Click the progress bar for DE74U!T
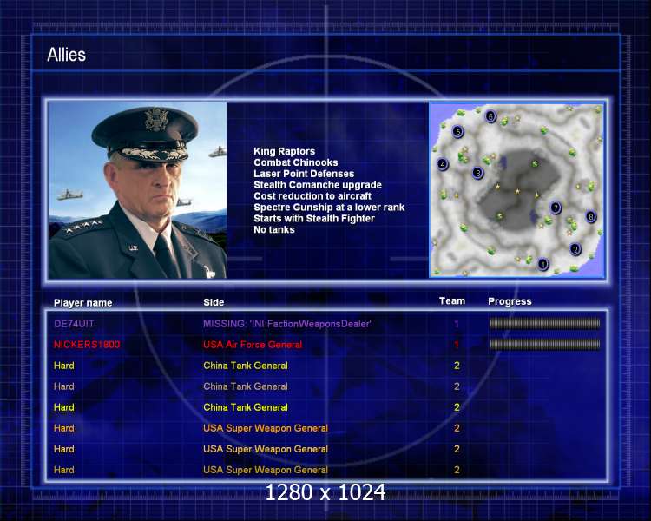The width and height of the screenshot is (651, 521). pos(545,323)
